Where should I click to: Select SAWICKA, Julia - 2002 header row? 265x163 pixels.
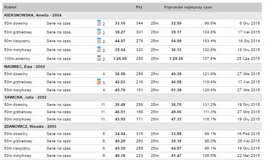[25, 97]
